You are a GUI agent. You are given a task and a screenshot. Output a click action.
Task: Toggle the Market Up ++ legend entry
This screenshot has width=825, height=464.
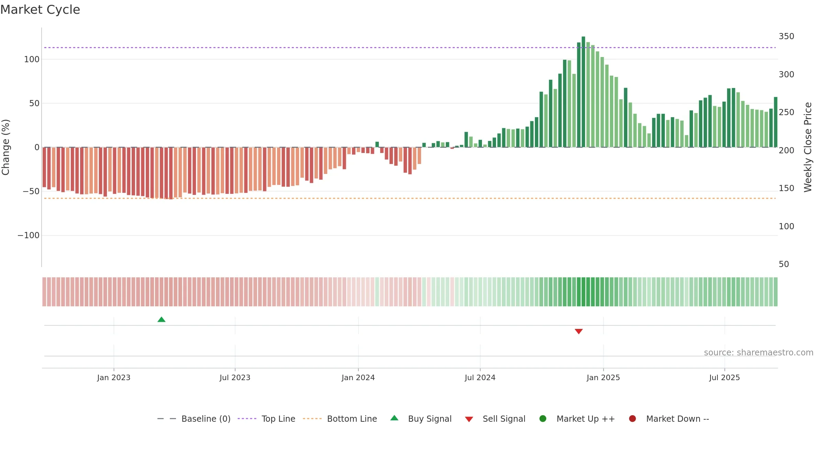point(577,419)
